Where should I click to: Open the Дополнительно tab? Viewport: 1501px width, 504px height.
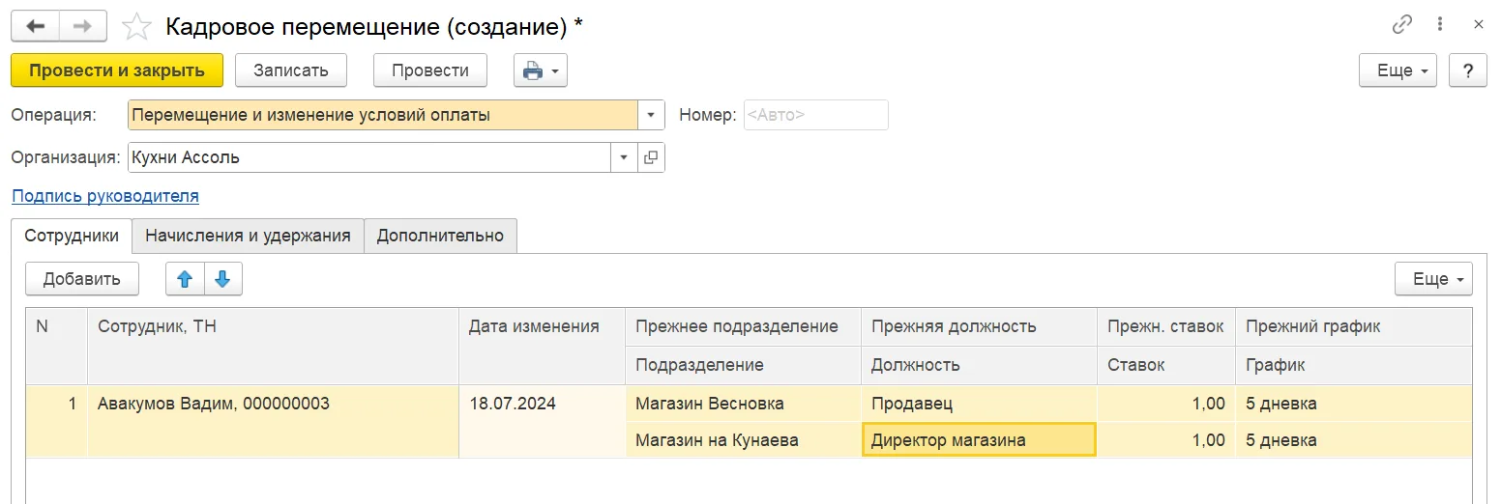(x=440, y=236)
